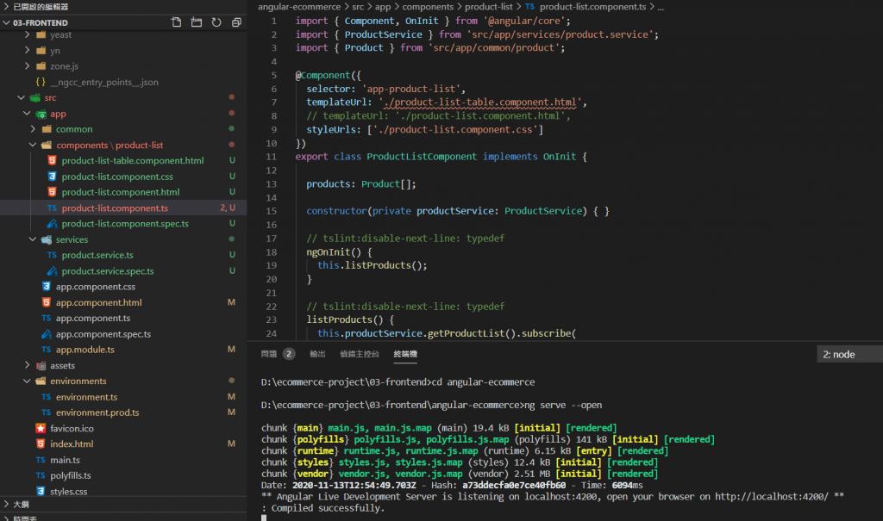883x521 pixels.
Task: Click the assets folder icon
Action: click(41, 366)
